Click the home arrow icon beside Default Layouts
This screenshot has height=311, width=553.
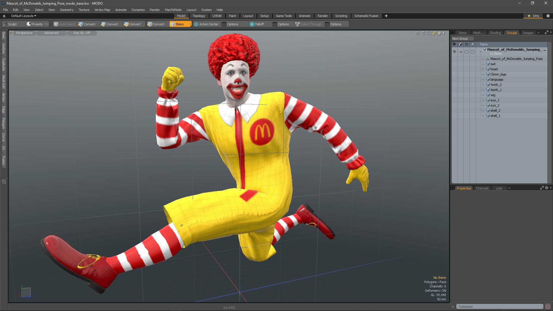pyautogui.click(x=4, y=16)
